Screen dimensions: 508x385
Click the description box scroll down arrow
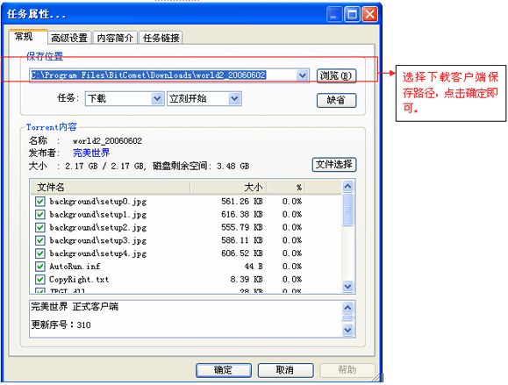click(347, 331)
